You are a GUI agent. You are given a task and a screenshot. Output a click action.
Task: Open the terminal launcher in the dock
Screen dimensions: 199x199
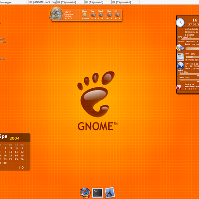[x=98, y=193]
